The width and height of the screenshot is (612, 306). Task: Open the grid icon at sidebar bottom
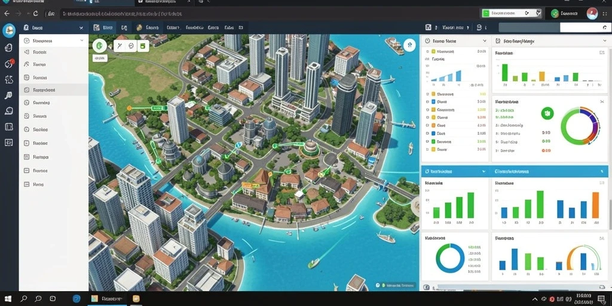(9, 142)
